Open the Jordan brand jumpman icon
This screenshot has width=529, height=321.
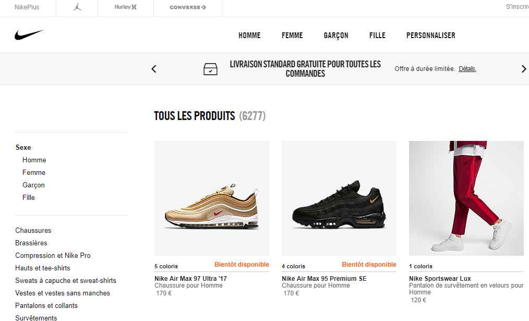click(x=77, y=7)
